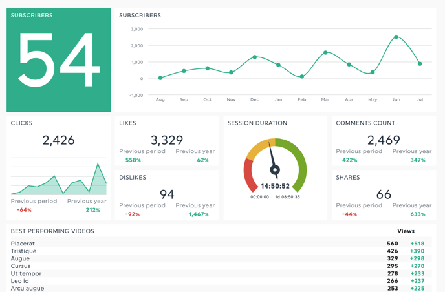Click the green 54 subscribers tile
445x292 pixels.
click(59, 60)
